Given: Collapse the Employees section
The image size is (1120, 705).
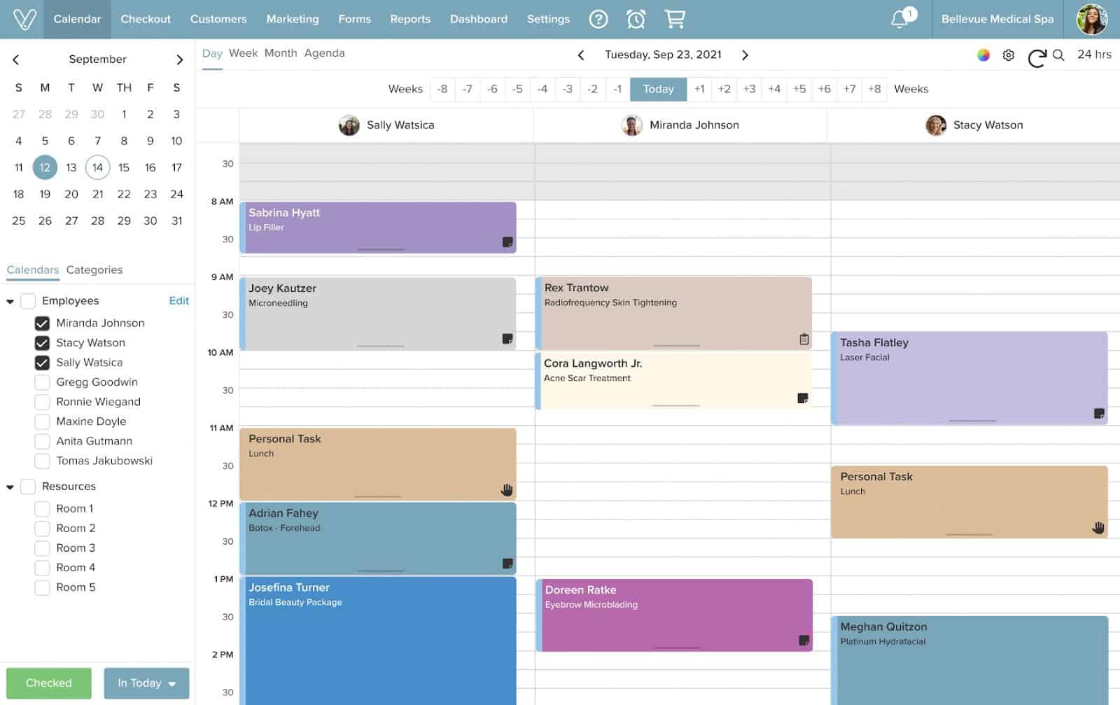Looking at the screenshot, I should (x=10, y=302).
